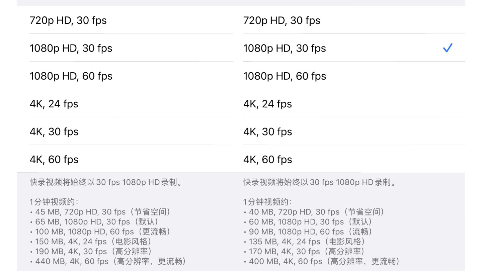The height and width of the screenshot is (271, 482).
Task: Select 720p HD, 30 fps in left list
Action: 125,20
